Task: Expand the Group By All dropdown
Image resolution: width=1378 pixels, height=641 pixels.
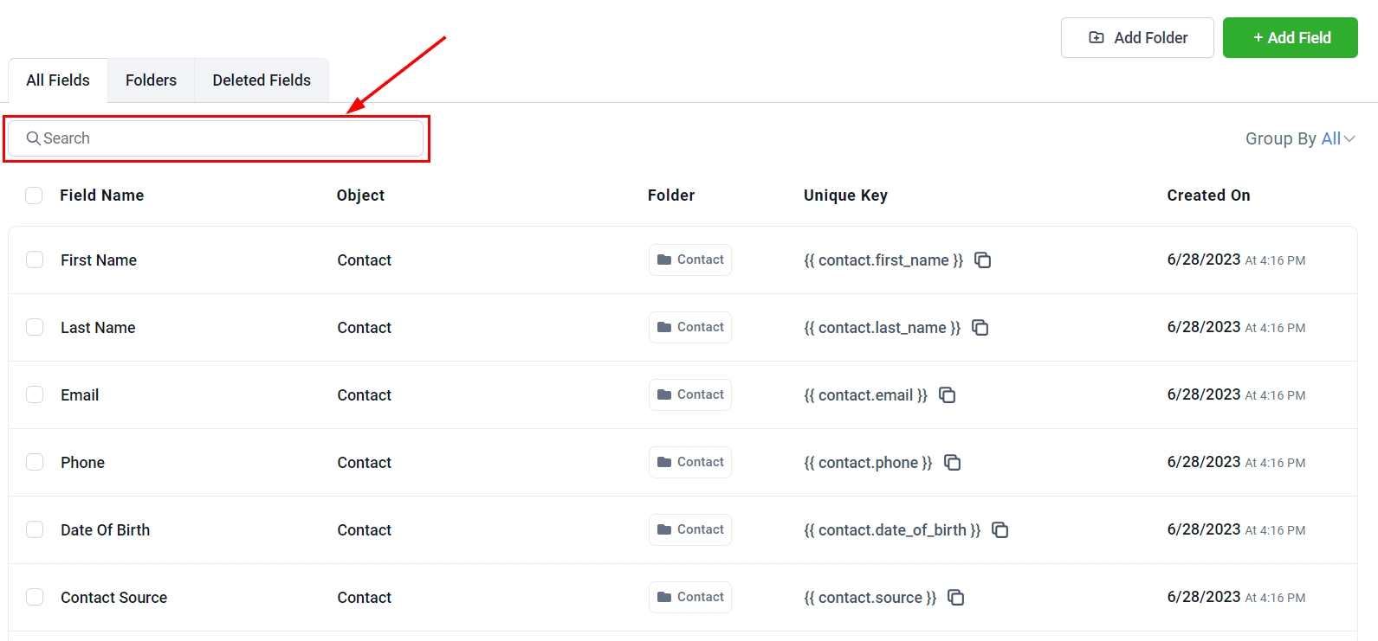Action: (1299, 138)
